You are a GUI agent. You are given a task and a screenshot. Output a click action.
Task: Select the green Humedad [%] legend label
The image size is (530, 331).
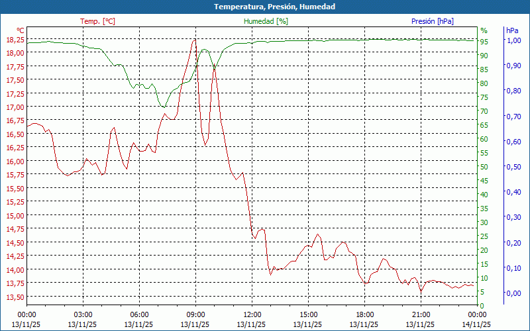tap(266, 21)
